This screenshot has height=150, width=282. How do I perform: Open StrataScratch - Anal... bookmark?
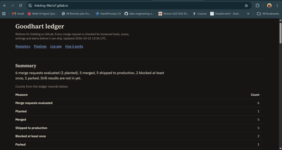click(225, 14)
